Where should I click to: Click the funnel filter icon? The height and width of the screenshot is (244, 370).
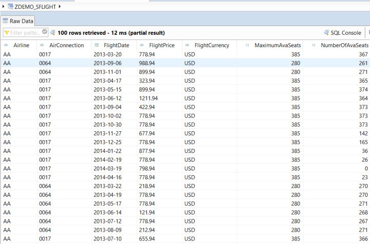pyautogui.click(x=7, y=33)
